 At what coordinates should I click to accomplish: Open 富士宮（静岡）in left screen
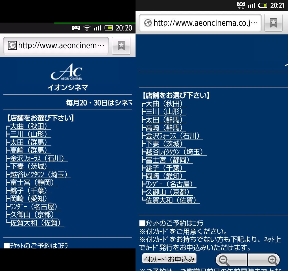click(x=34, y=183)
